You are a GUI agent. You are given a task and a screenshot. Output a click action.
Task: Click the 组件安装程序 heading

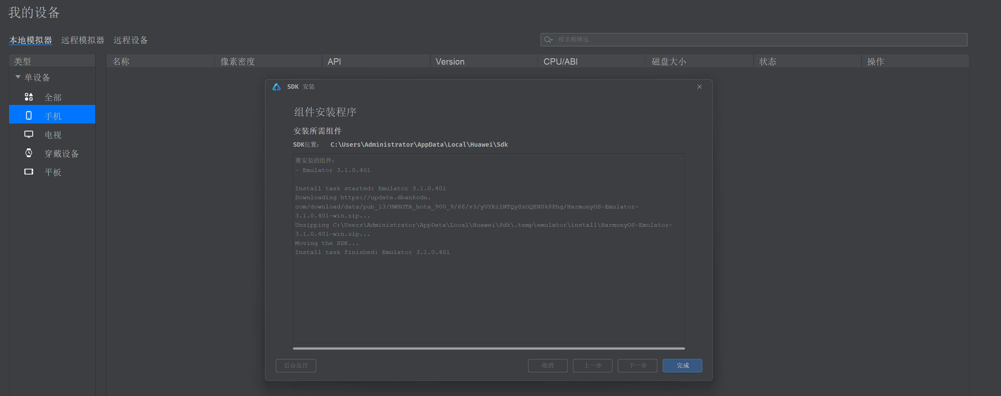point(325,112)
